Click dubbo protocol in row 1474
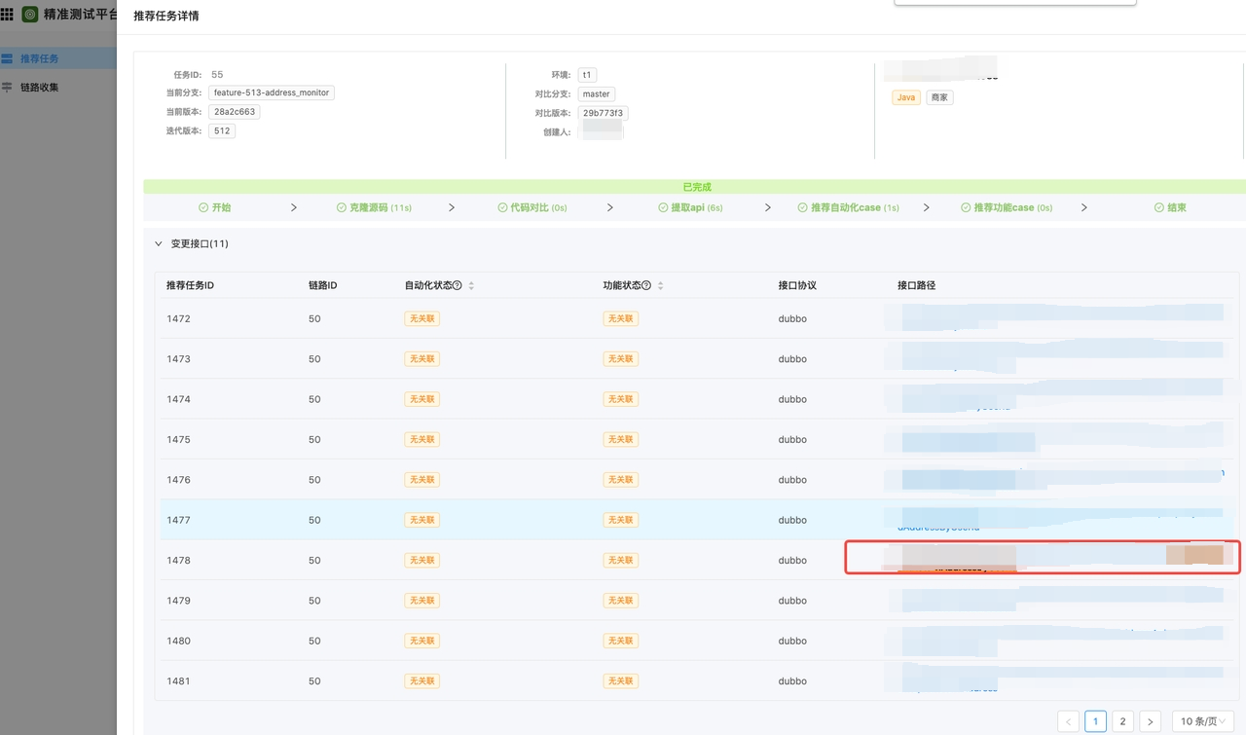Screen dimensions: 1246x735 792,399
